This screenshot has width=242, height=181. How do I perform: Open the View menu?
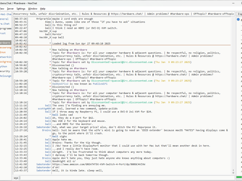2,8
